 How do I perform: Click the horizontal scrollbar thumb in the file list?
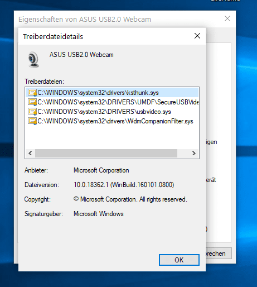(x=106, y=153)
